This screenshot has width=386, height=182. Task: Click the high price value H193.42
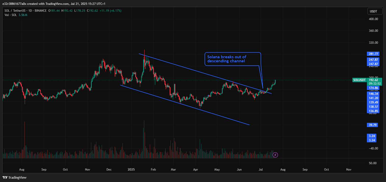[68, 11]
